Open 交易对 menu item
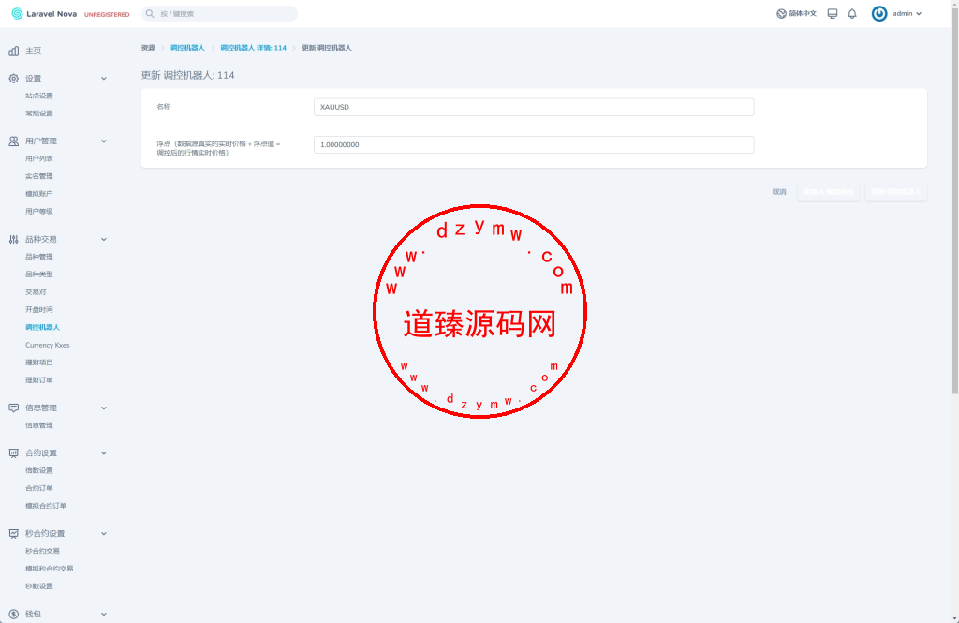This screenshot has width=959, height=623. click(x=36, y=292)
